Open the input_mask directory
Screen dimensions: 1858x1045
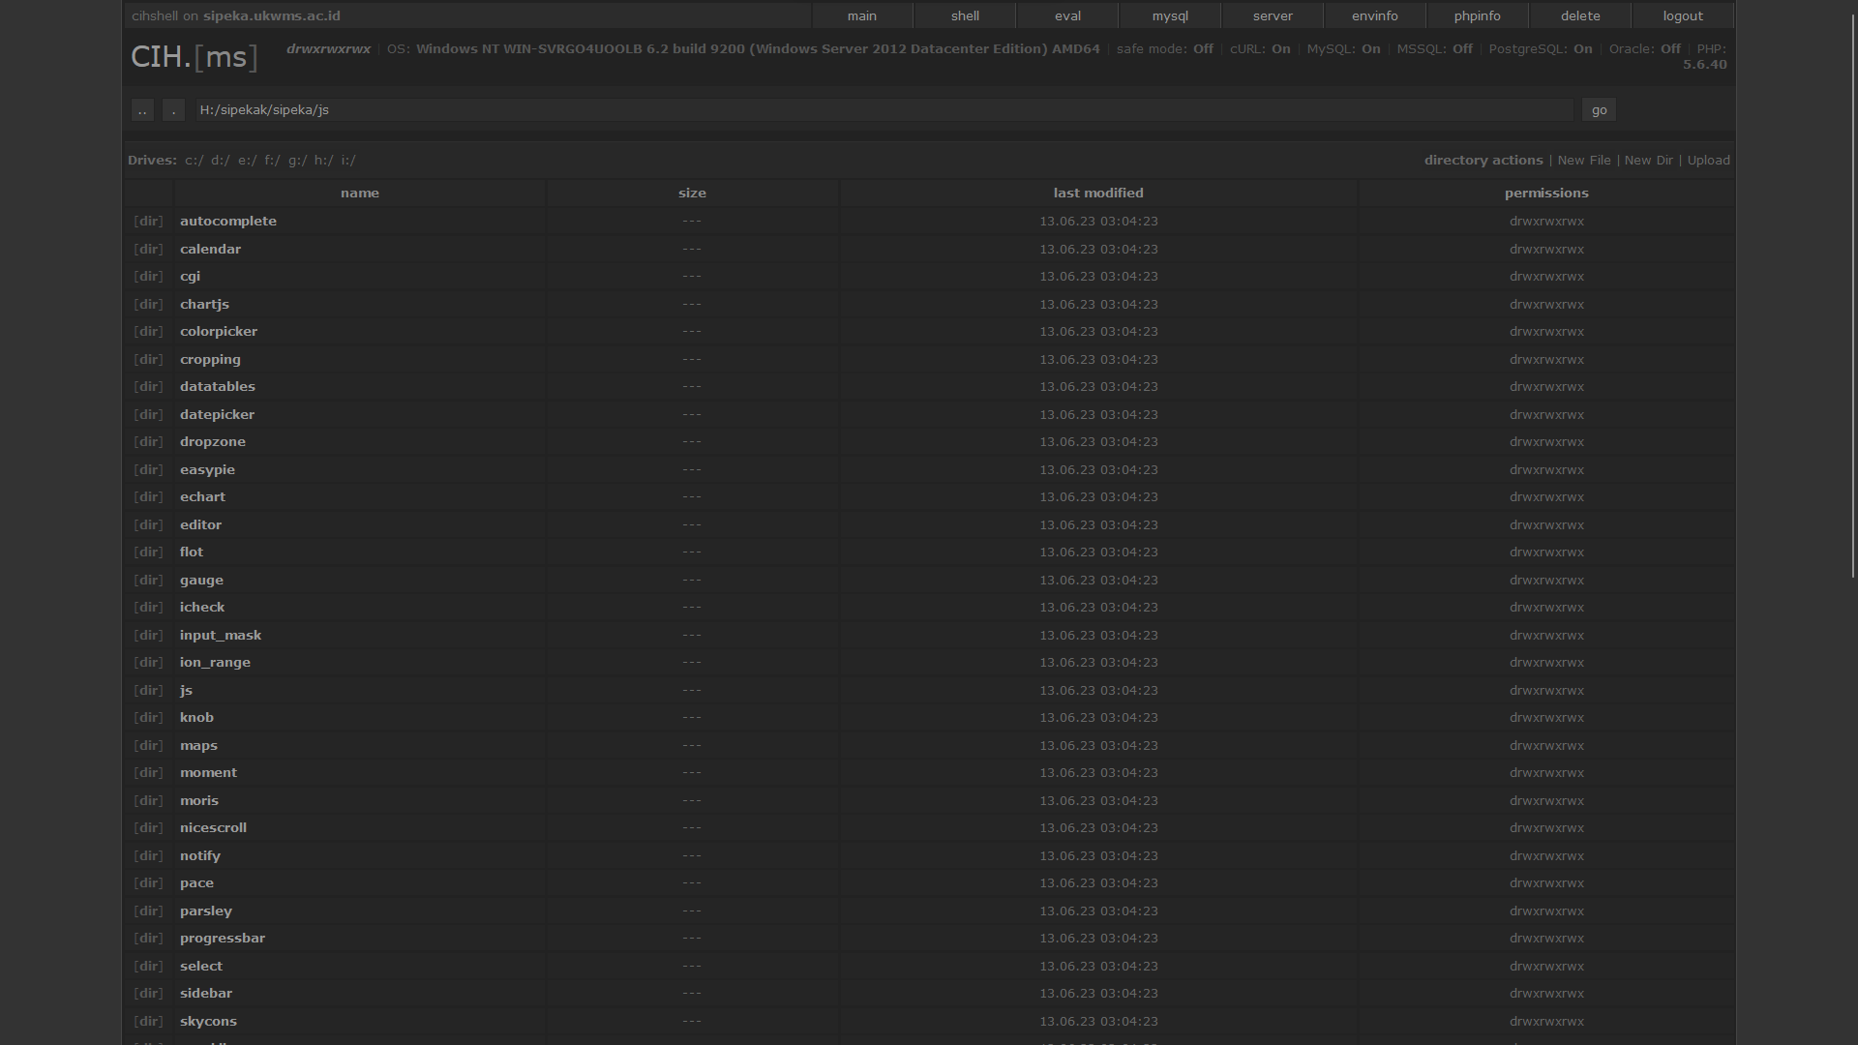(x=221, y=636)
